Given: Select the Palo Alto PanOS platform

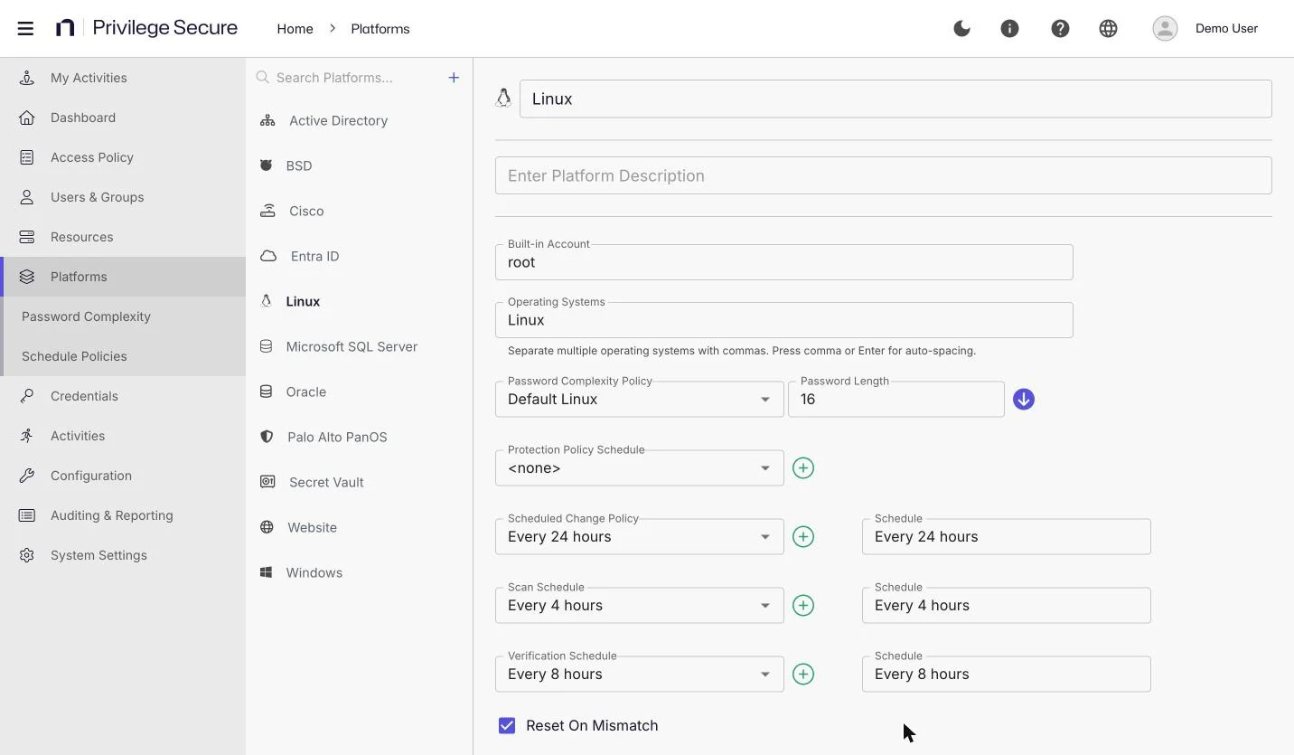Looking at the screenshot, I should point(360,437).
